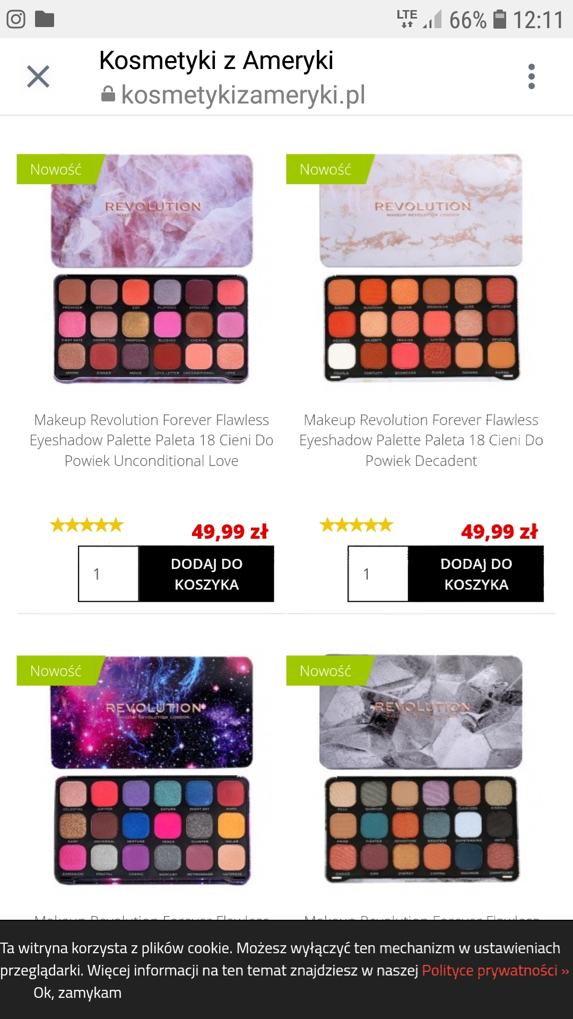Open the Instagram notification icon

coord(16,19)
